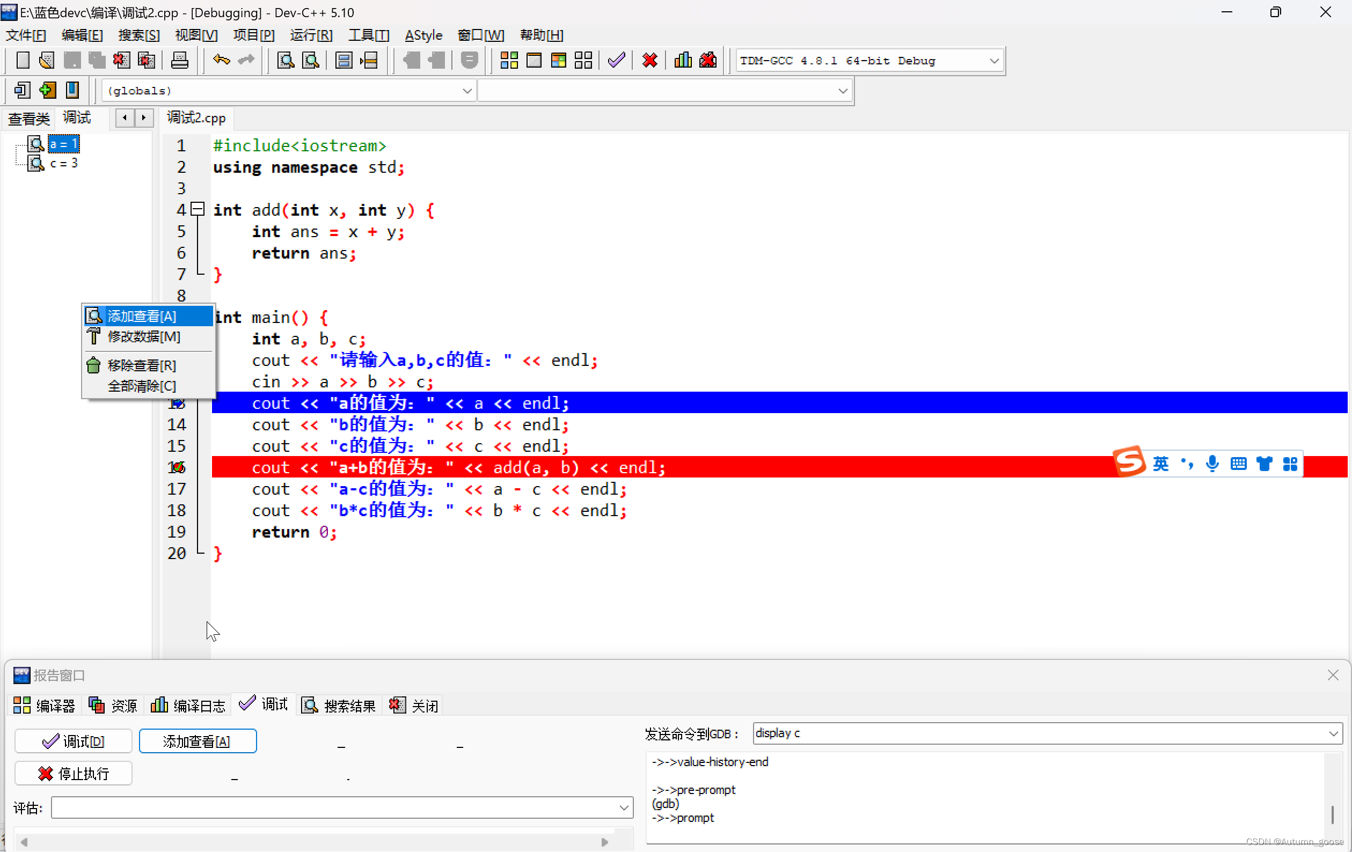The height and width of the screenshot is (852, 1352).
Task: Click the Find magnifier toolbar icon
Action: point(286,60)
